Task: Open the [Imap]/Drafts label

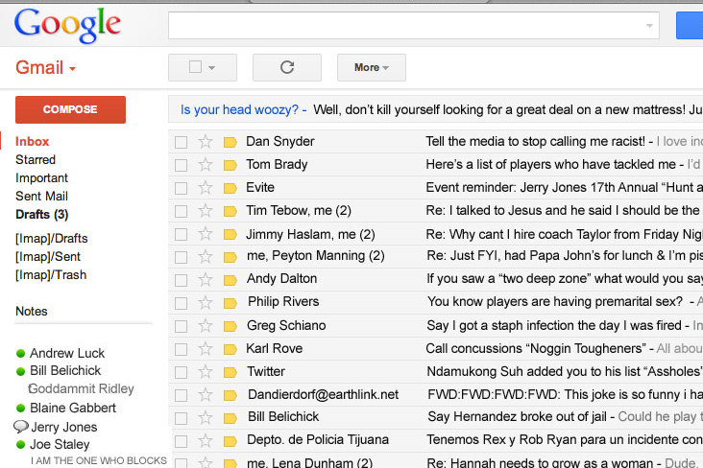Action: (52, 238)
